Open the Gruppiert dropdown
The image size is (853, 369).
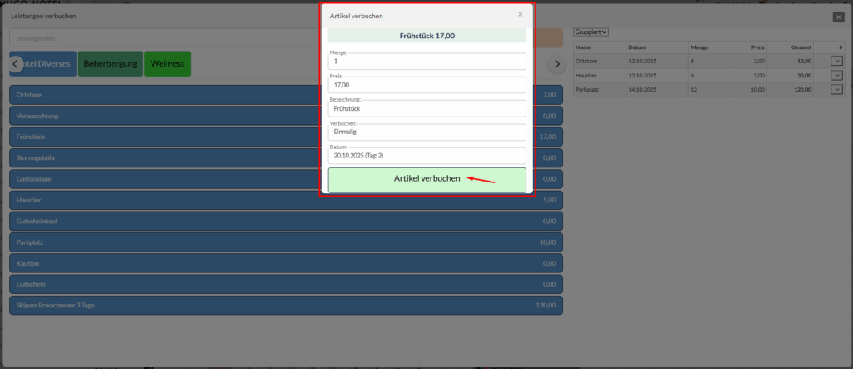(591, 32)
